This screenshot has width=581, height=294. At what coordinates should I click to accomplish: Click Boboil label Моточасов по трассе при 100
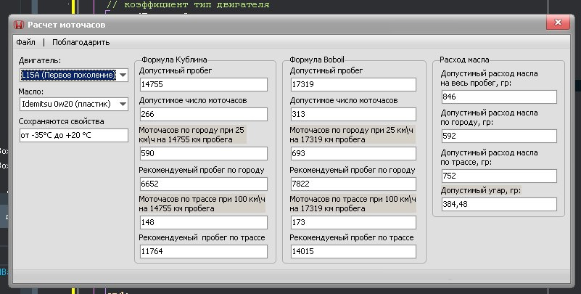tap(353, 203)
